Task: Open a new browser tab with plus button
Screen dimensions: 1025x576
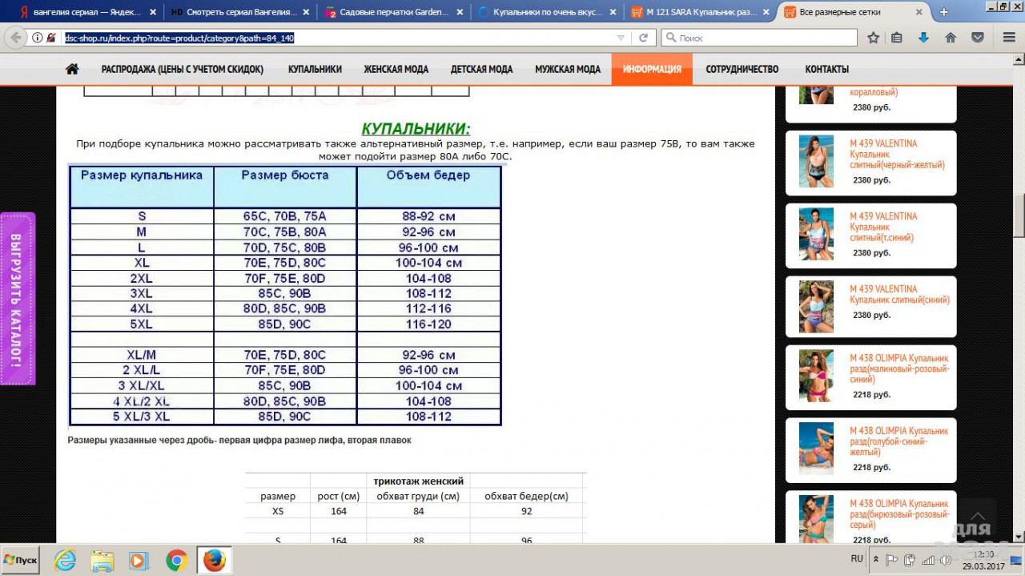Action: (x=943, y=12)
